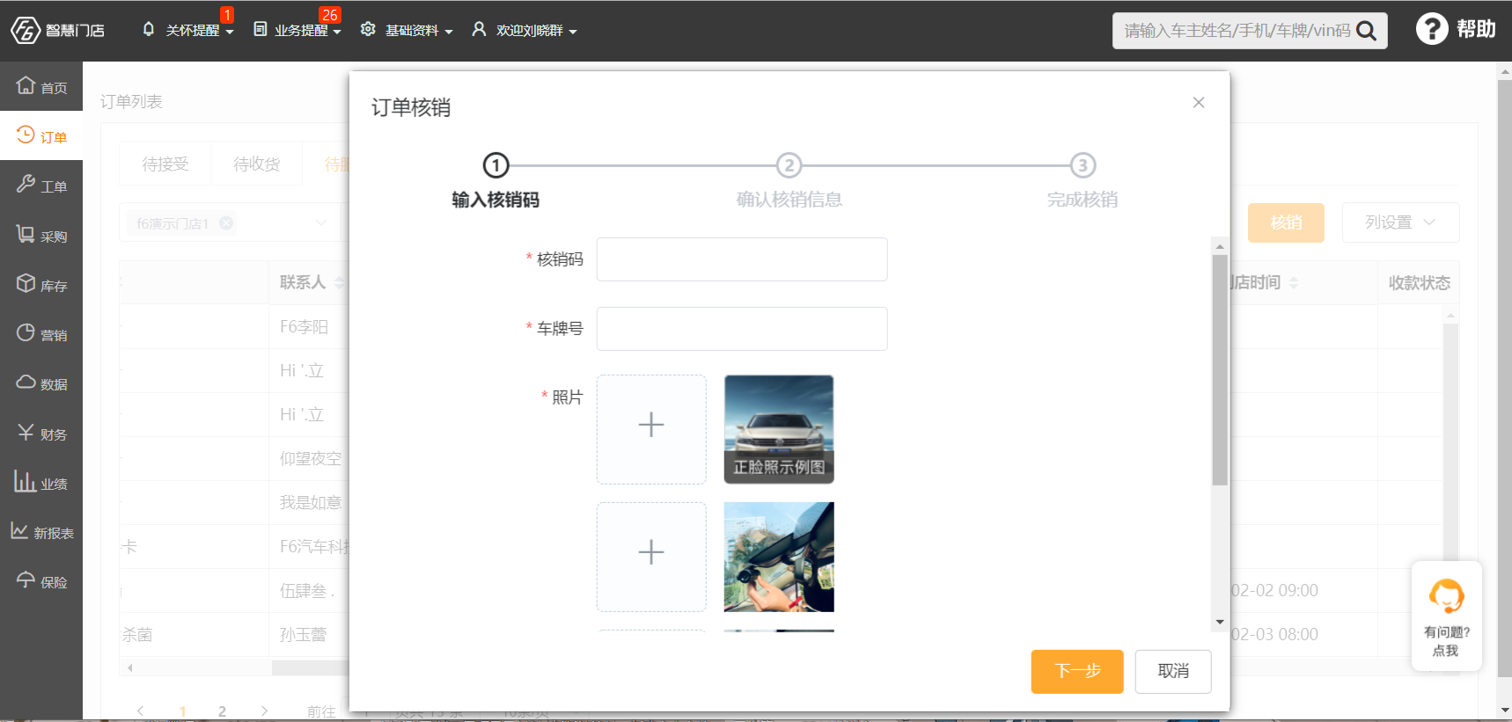Expand the 基础资料 settings menu
This screenshot has width=1512, height=722.
pyautogui.click(x=407, y=30)
